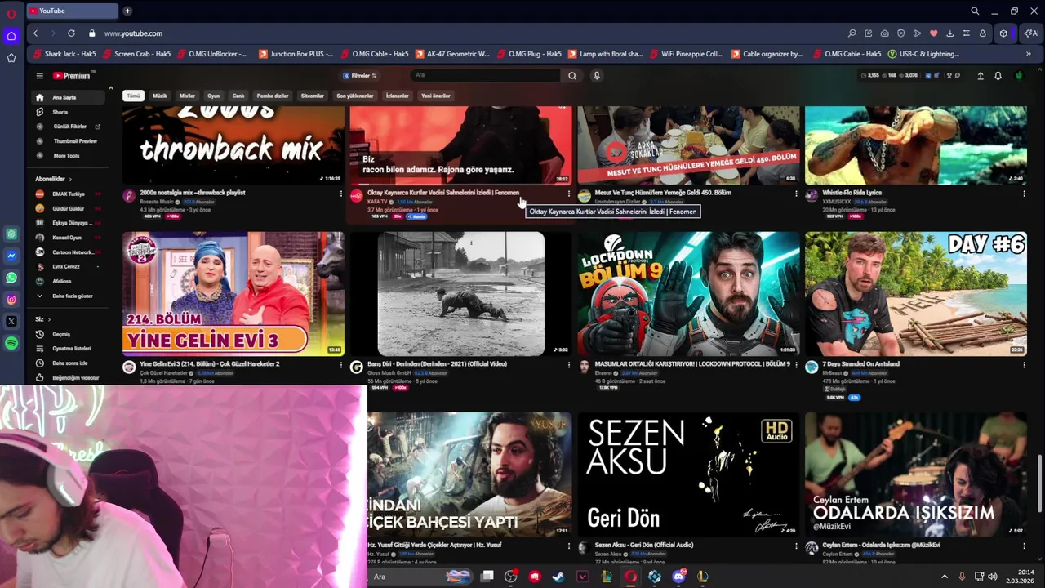Open browser downloads icon
This screenshot has width=1045, height=588.
949,33
